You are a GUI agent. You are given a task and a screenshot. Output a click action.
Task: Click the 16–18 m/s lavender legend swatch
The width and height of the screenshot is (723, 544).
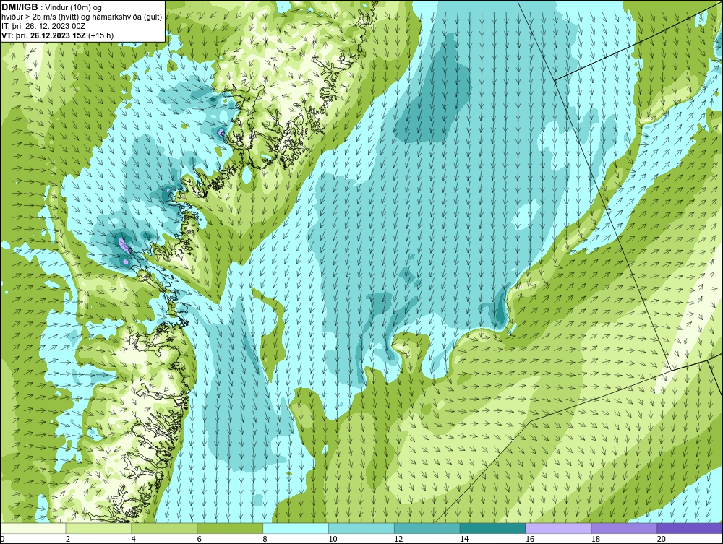(558, 528)
